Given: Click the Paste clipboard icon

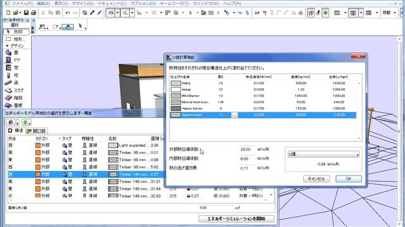Looking at the screenshot, I should click(58, 13).
